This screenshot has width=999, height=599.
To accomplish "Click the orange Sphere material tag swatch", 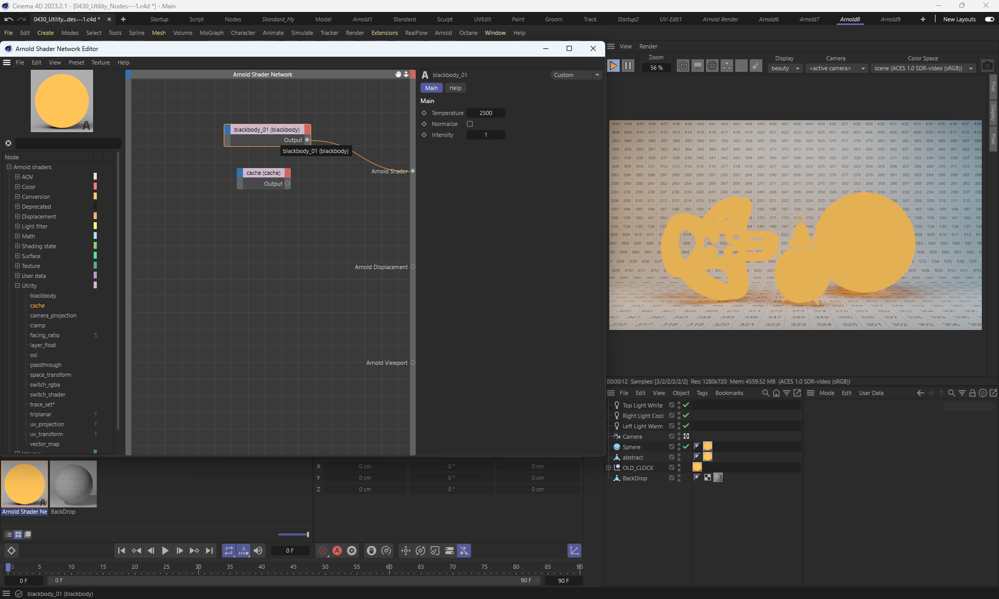I will tap(708, 446).
